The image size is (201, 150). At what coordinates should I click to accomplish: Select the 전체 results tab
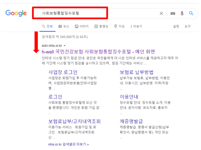(x=47, y=26)
